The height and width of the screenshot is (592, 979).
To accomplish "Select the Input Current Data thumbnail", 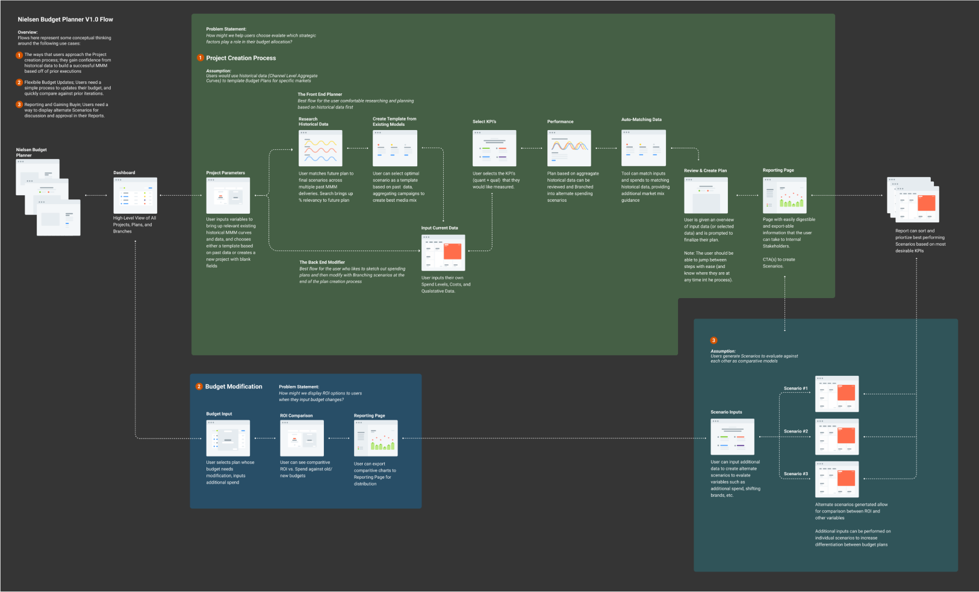I will pos(443,252).
